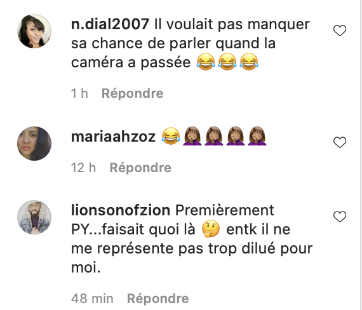Reply to mariaahzoz's comment via Répondre
Viewport: 362px width, 310px height.
140,168
